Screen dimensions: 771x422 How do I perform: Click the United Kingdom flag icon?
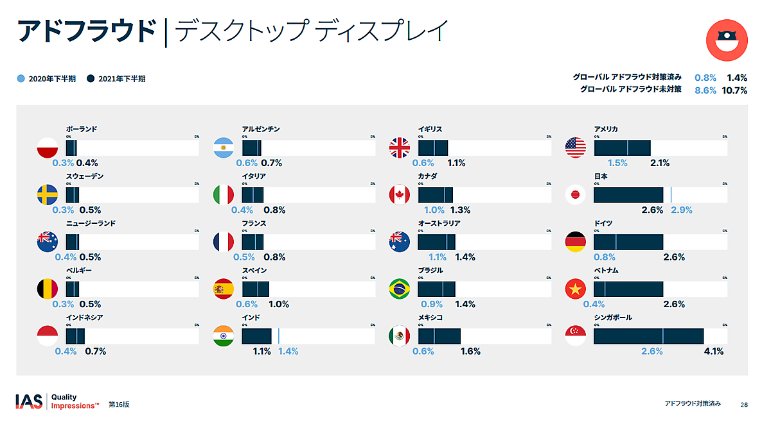pos(400,148)
